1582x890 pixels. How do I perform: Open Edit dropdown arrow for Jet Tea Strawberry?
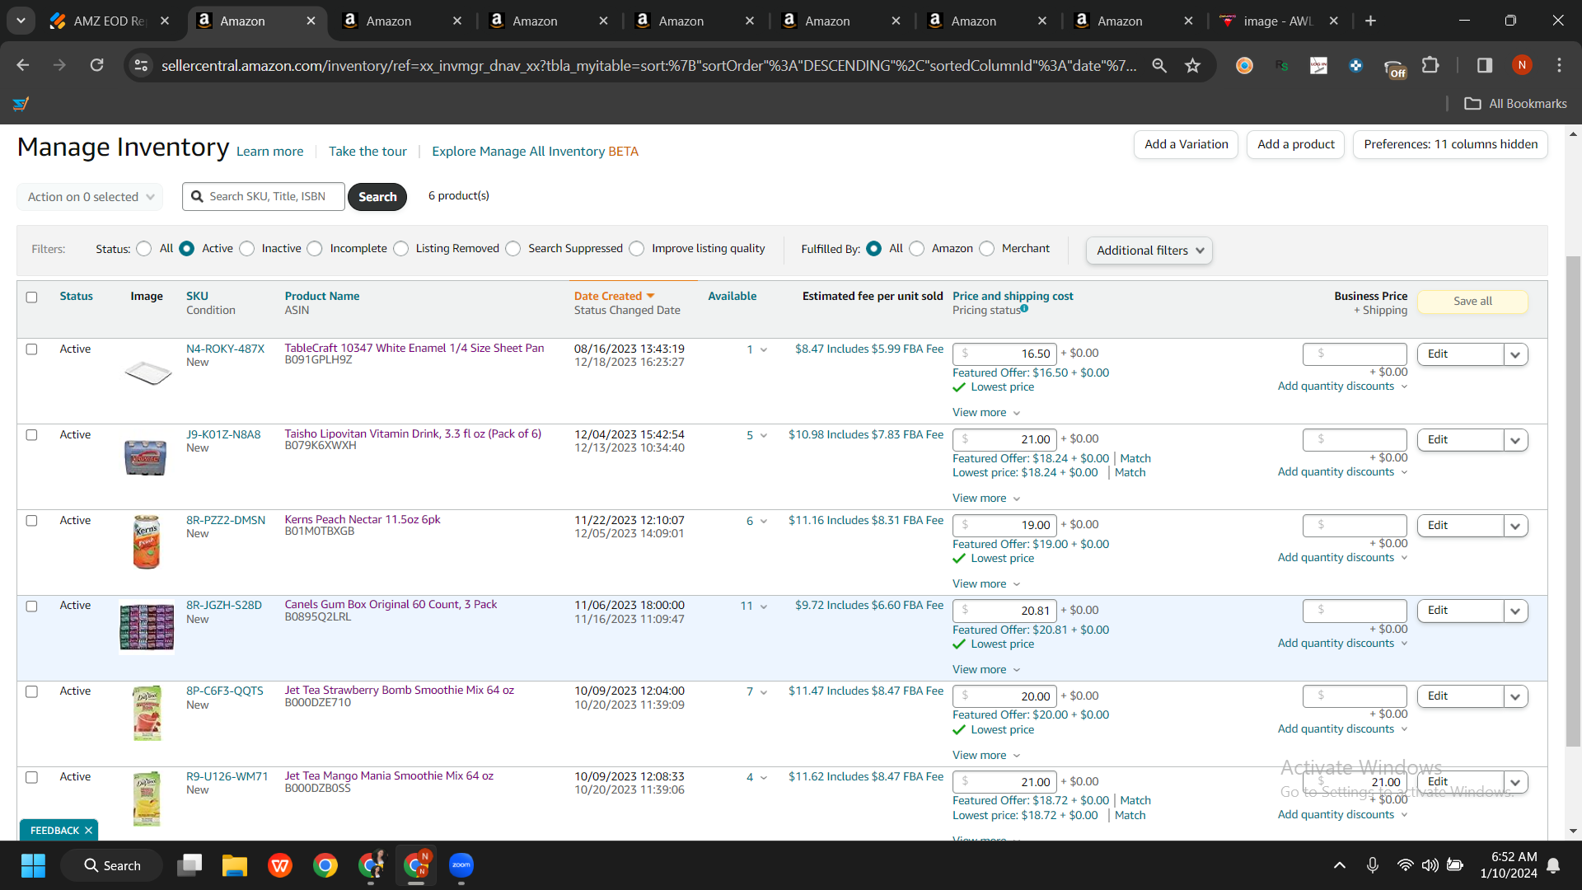pos(1515,696)
